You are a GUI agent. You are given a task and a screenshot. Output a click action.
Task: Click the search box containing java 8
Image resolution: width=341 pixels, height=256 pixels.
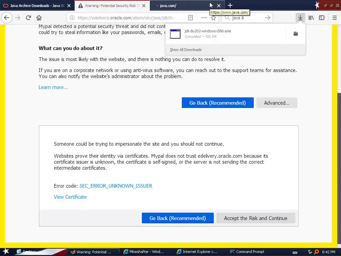pos(247,18)
